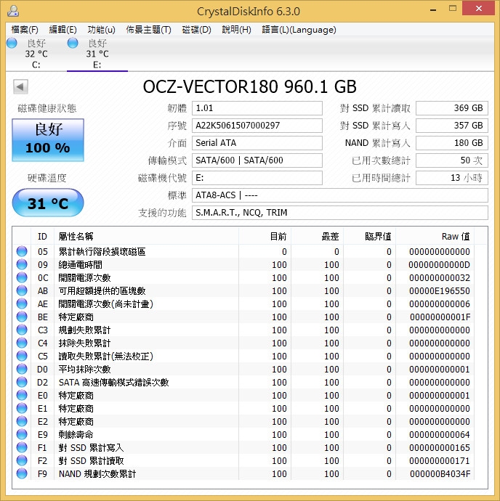Image resolution: width=500 pixels, height=501 pixels.
Task: Click the transfer mode field SATA/600 | SATA/600
Action: (257, 160)
